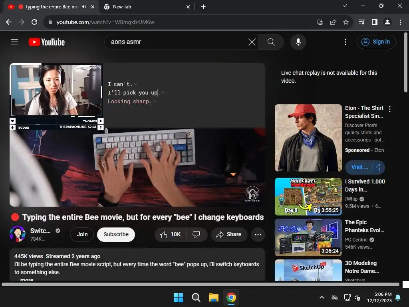Open the tab search chevron
The image size is (409, 307).
coord(345,6)
